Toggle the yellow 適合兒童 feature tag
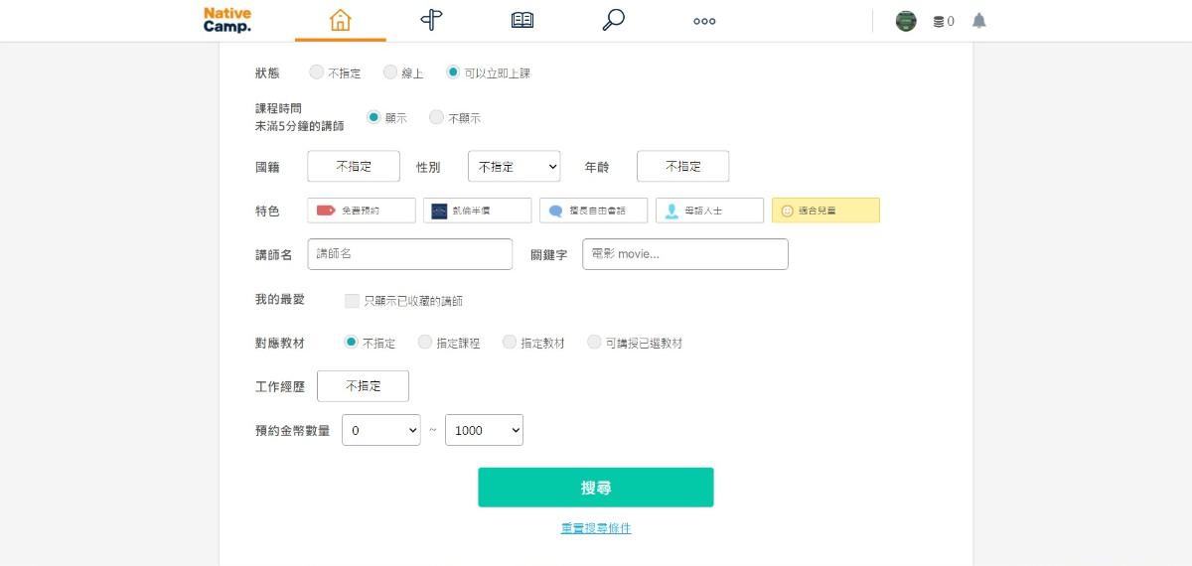Image resolution: width=1192 pixels, height=566 pixels. [x=825, y=211]
